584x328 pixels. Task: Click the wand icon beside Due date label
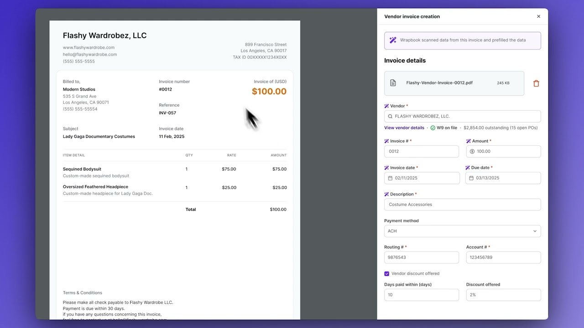468,168
